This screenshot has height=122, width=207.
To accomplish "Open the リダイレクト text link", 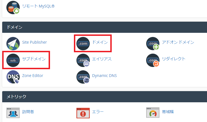I will point(174,59).
